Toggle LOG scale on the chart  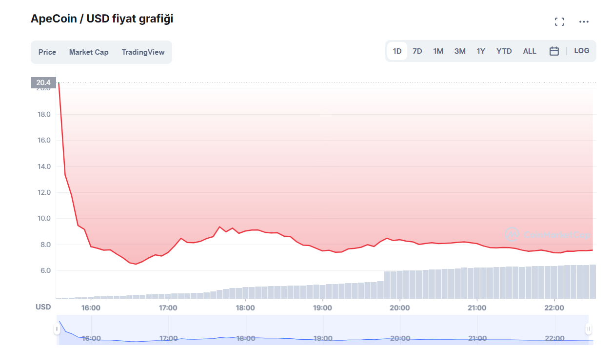tap(581, 51)
